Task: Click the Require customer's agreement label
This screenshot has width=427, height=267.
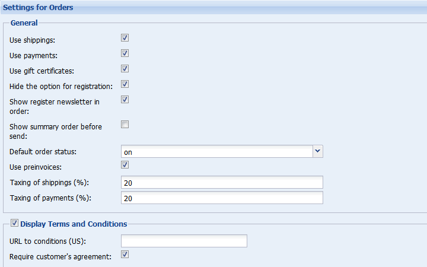Action: 60,257
